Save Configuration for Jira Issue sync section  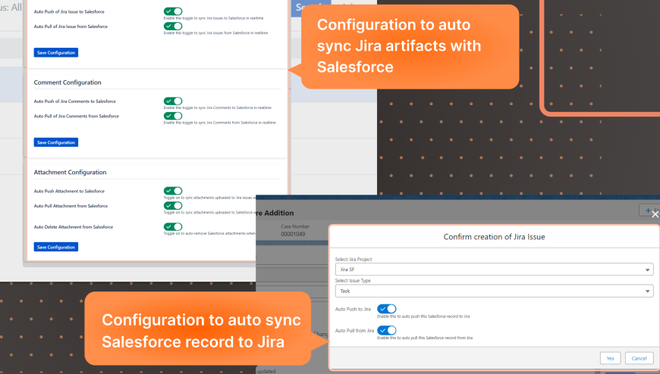(56, 52)
